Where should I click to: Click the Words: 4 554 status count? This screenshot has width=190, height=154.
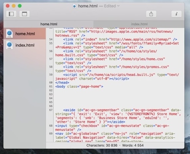click(x=133, y=145)
